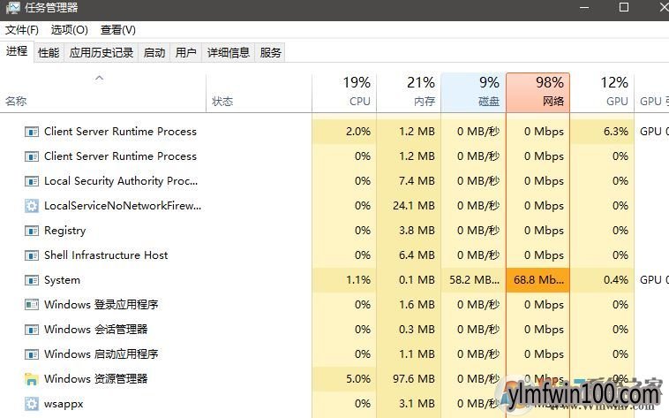Click icon of Local Security Authority process

point(32,181)
